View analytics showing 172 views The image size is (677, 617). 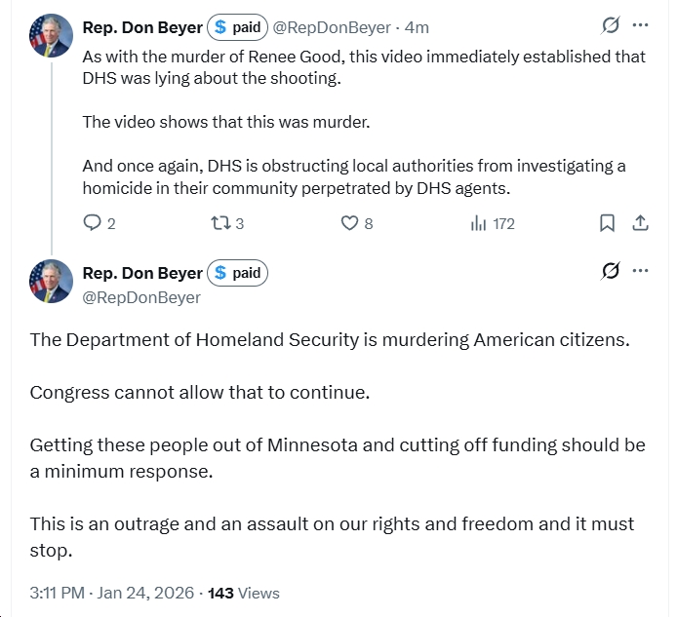479,223
